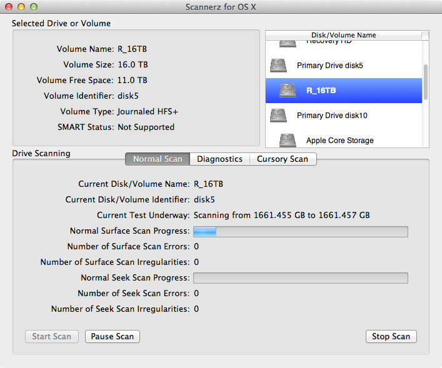Click the Volume Size value 16.0 TB
This screenshot has width=442, height=368.
133,64
